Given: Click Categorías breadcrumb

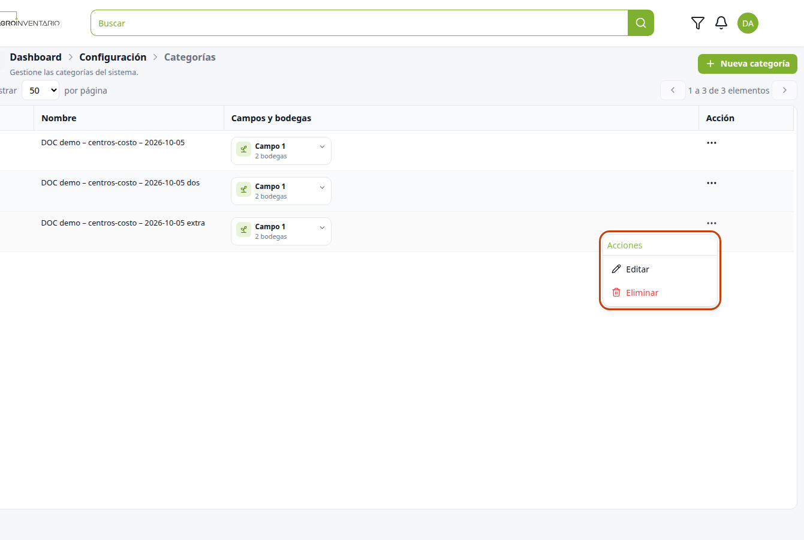Looking at the screenshot, I should 190,57.
